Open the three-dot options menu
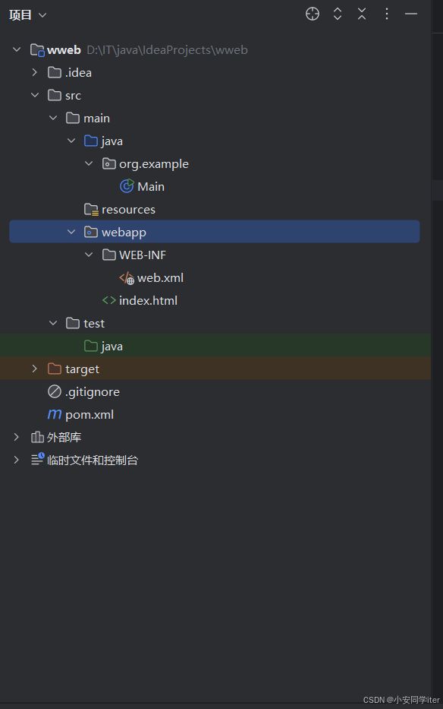Viewport: 443px width, 709px height. 387,14
